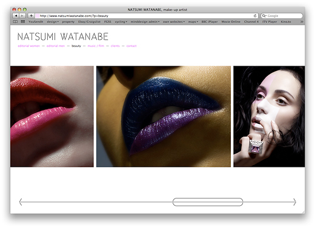Open the minddesign admin bookmarks dropdown

[x=145, y=22]
